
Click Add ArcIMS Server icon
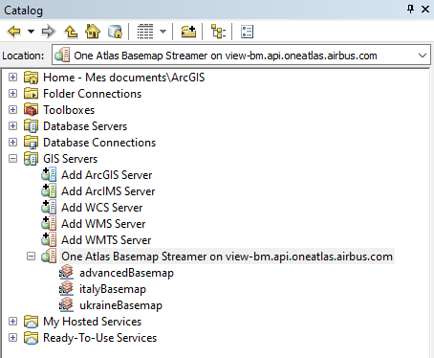pos(49,190)
